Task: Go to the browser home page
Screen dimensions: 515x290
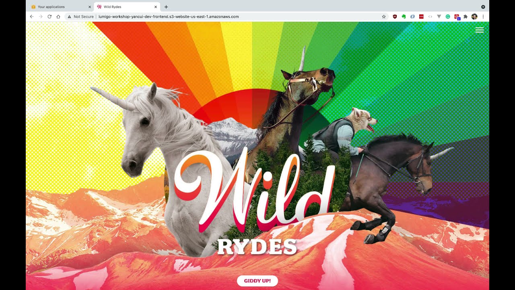Action: 58,17
